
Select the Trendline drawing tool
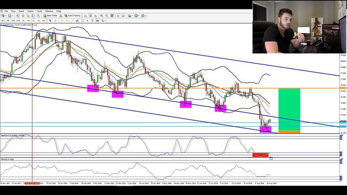[x=72, y=21]
